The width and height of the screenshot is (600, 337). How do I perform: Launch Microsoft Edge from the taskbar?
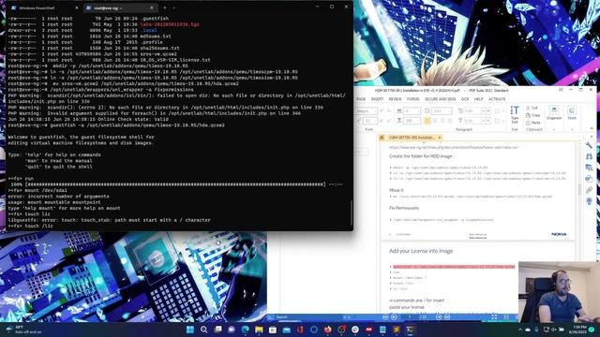point(245,330)
